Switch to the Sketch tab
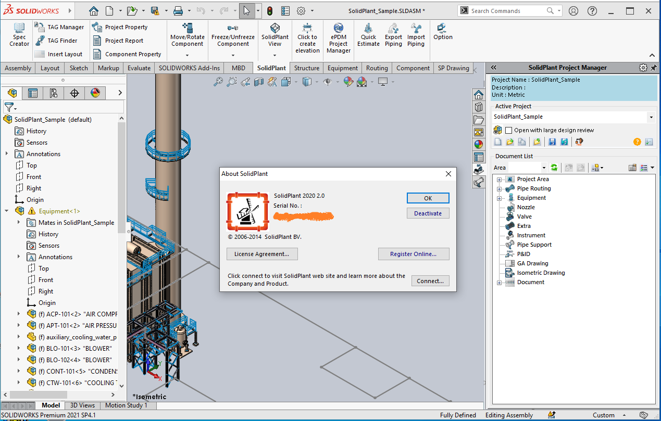 click(79, 68)
